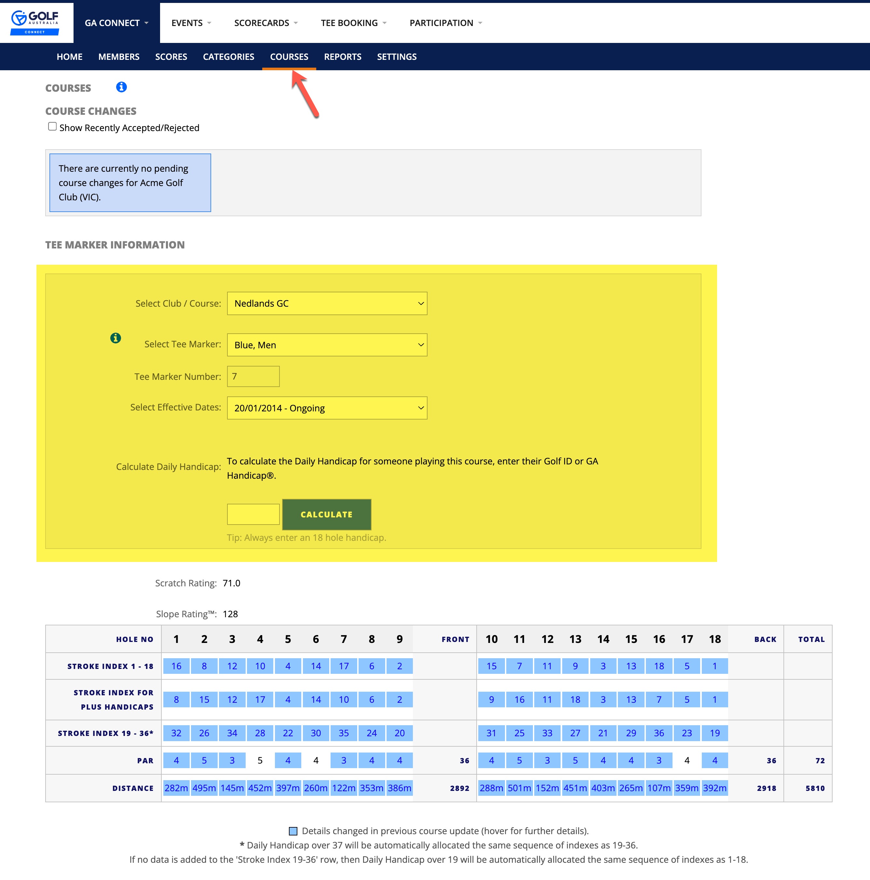Open the Select Club / Course dropdown
Viewport: 870px width, 880px height.
(327, 303)
